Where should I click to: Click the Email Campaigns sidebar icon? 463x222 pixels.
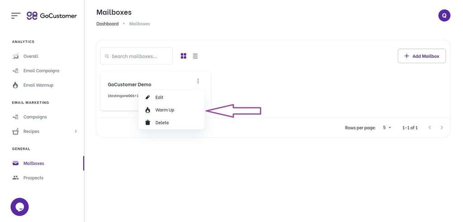(x=15, y=70)
